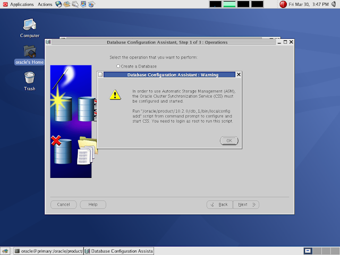Image resolution: width=340 pixels, height=255 pixels.
Task: Launch the web browser globe icon
Action: (x=58, y=4)
